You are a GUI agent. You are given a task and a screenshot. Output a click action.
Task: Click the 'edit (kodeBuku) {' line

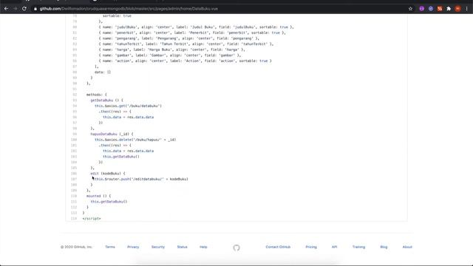[108, 174]
